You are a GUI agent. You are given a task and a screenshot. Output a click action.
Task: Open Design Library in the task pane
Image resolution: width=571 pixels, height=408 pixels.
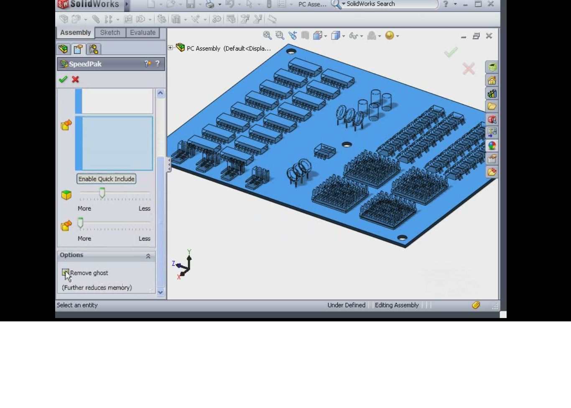click(x=492, y=93)
